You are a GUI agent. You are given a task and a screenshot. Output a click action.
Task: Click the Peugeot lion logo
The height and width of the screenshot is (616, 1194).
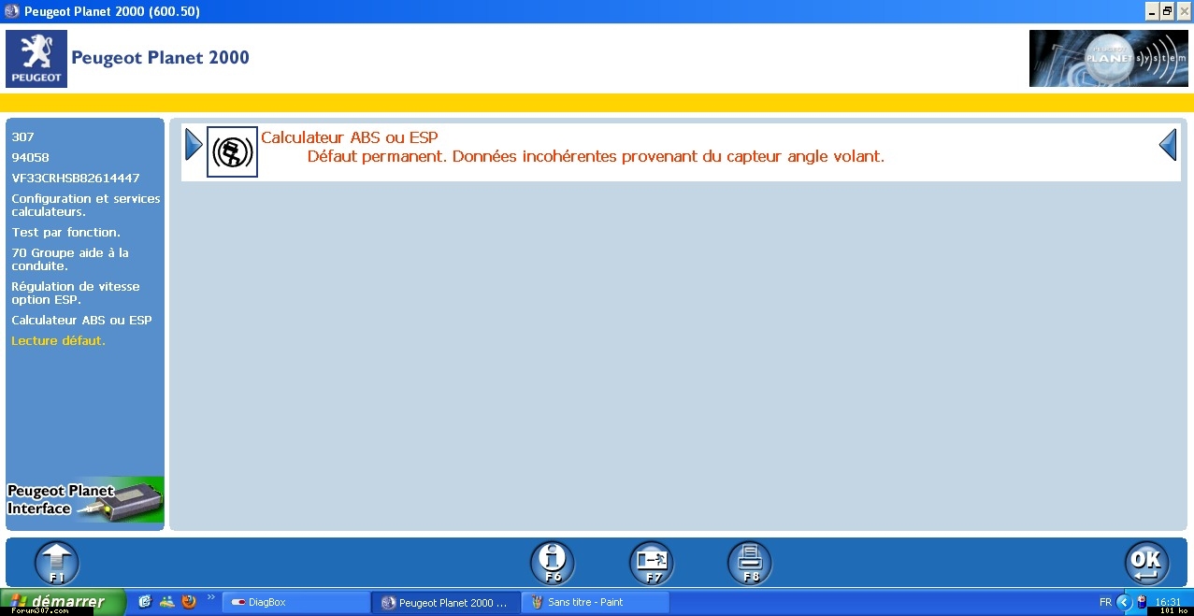point(36,58)
